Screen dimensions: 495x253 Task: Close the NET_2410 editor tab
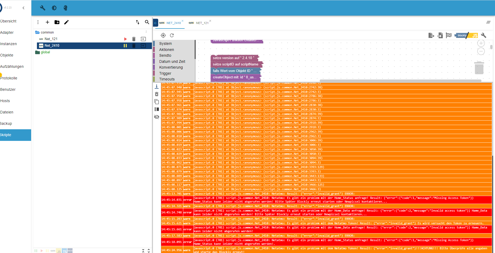[182, 21]
